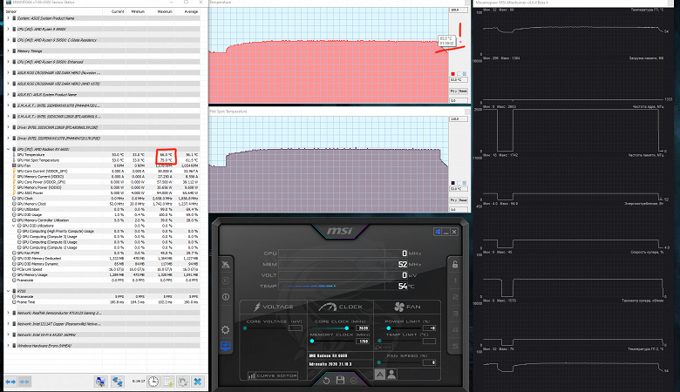Collapse the GPU AMD Radeon RX 6600 section
This screenshot has width=680, height=392.
click(x=8, y=149)
